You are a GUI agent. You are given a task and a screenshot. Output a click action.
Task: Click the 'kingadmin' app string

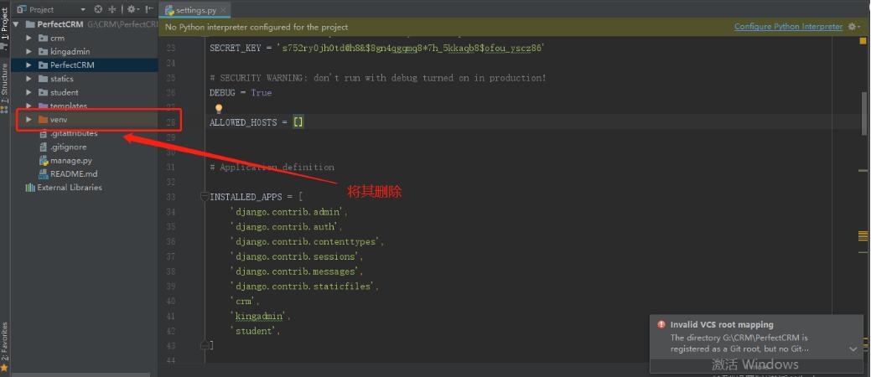pos(261,316)
